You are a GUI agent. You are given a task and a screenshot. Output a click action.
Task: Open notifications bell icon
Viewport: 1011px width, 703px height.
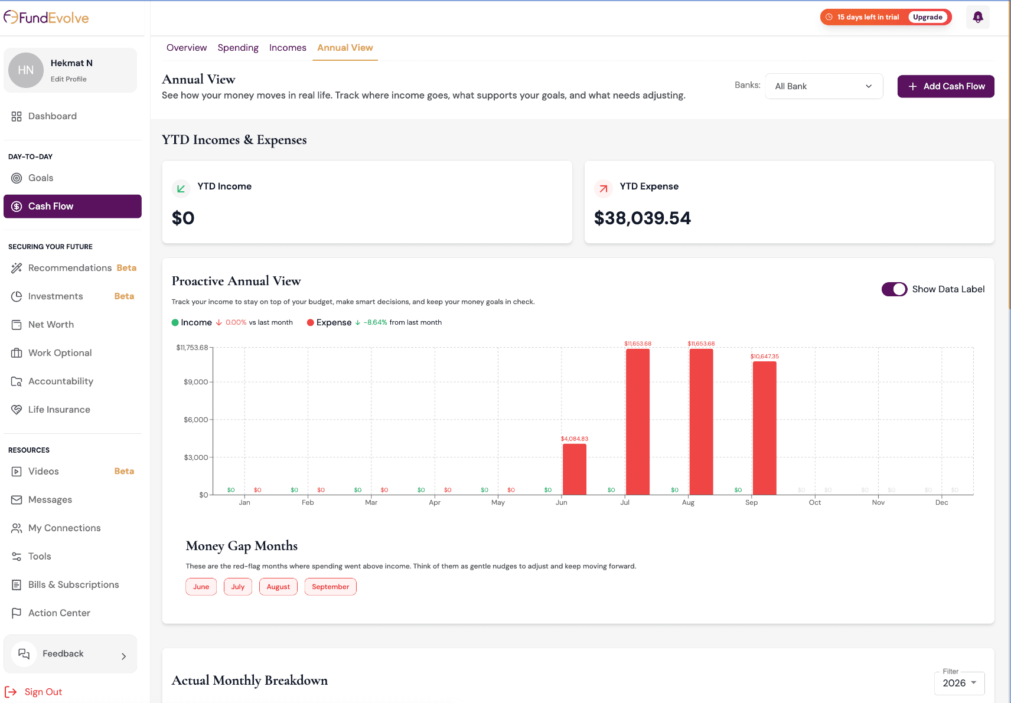click(x=978, y=17)
